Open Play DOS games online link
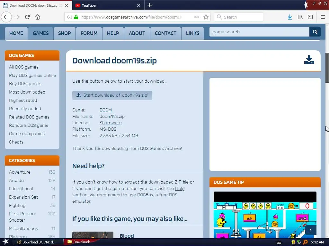The image size is (329, 246). tap(32, 76)
